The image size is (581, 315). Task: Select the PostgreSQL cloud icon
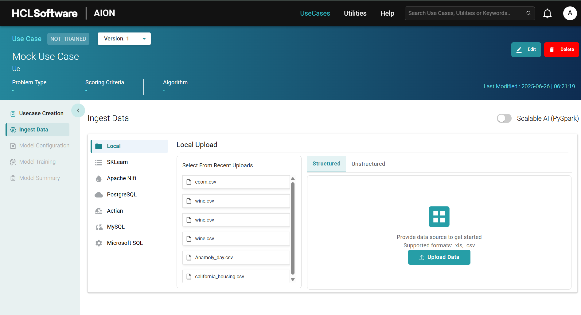click(99, 195)
